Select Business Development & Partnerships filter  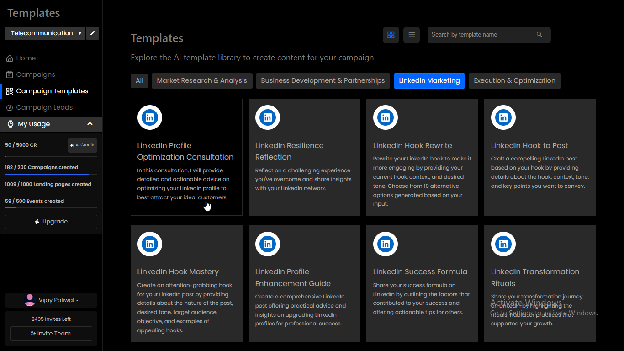(x=323, y=80)
